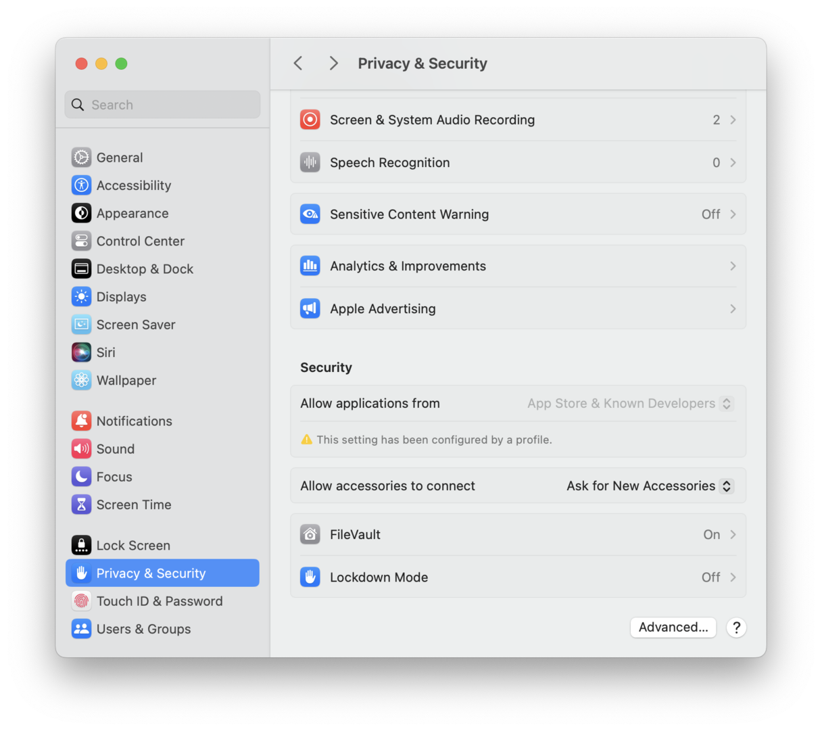Screen dimensions: 822x731
Task: Click the General gear icon in sidebar
Action: (x=81, y=158)
